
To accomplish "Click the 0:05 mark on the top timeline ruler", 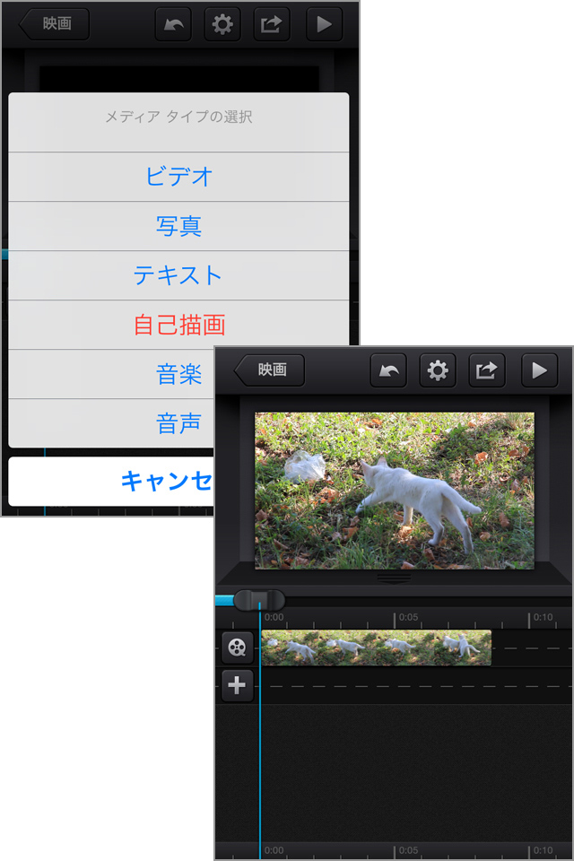I will (407, 617).
